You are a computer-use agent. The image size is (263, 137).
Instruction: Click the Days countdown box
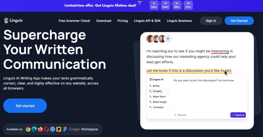click(154, 5)
